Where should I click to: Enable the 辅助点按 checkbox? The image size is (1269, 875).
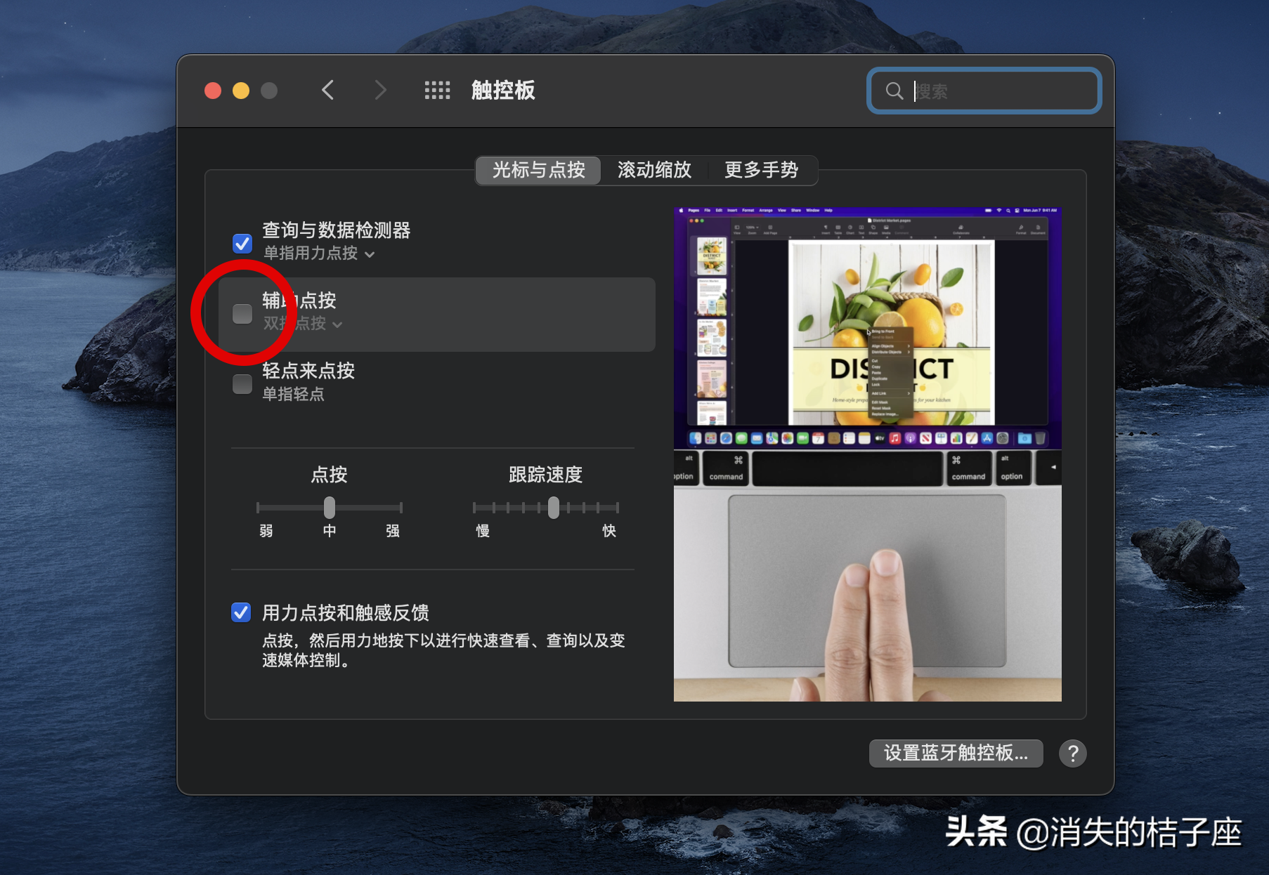coord(242,314)
